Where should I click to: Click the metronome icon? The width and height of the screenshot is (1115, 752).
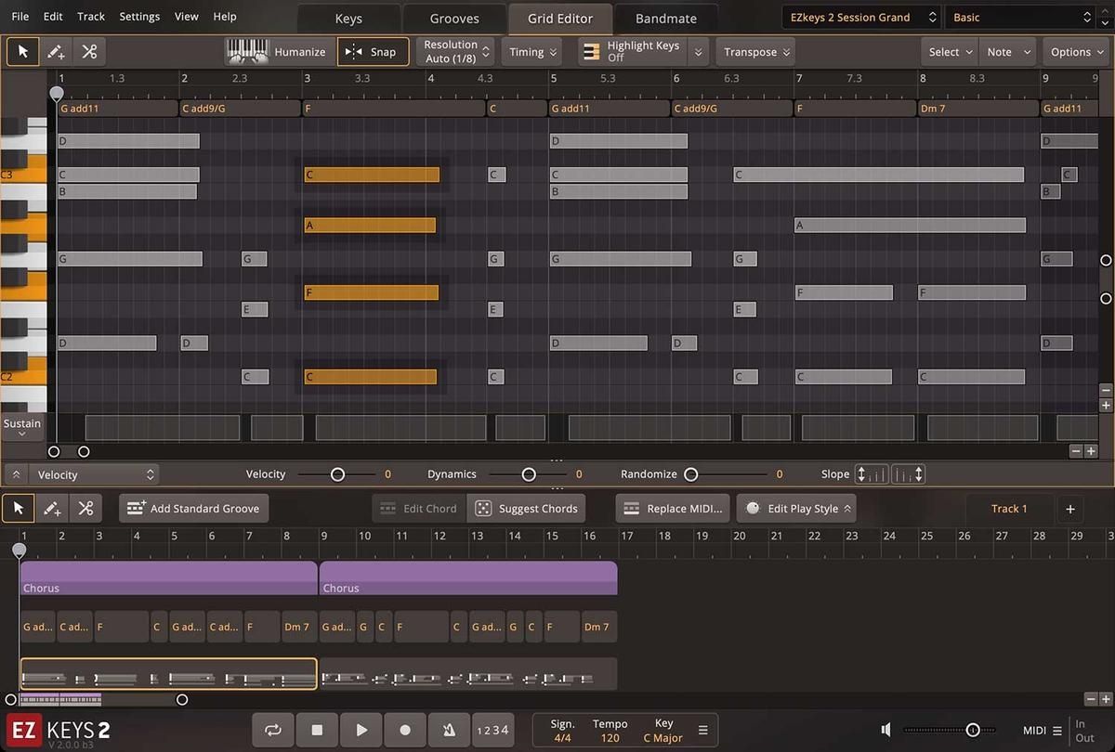pyautogui.click(x=449, y=731)
